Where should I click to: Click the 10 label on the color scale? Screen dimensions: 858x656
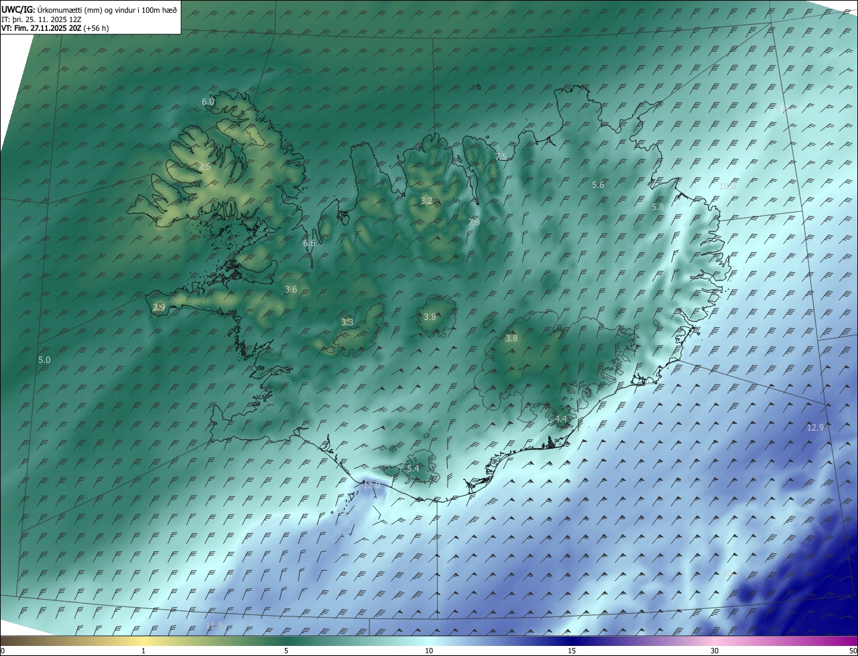coord(429,651)
